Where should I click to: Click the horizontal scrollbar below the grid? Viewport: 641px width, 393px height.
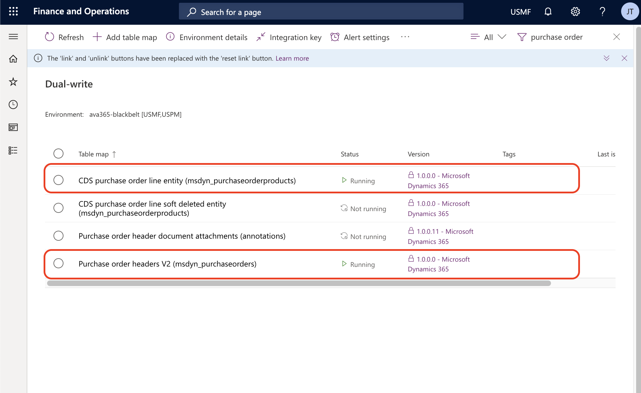pos(299,283)
